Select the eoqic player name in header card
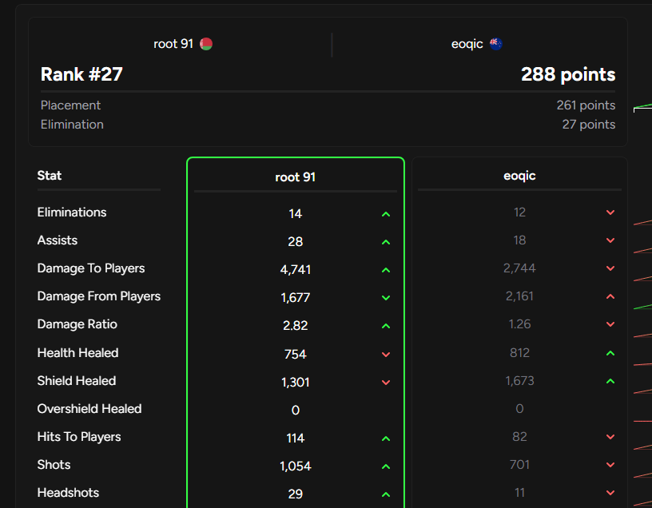This screenshot has height=508, width=652. (467, 44)
